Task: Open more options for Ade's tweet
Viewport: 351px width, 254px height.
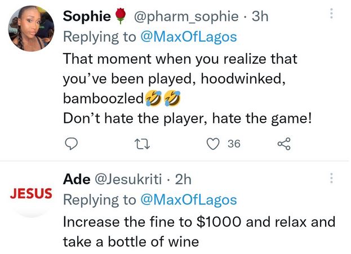Action: (331, 179)
